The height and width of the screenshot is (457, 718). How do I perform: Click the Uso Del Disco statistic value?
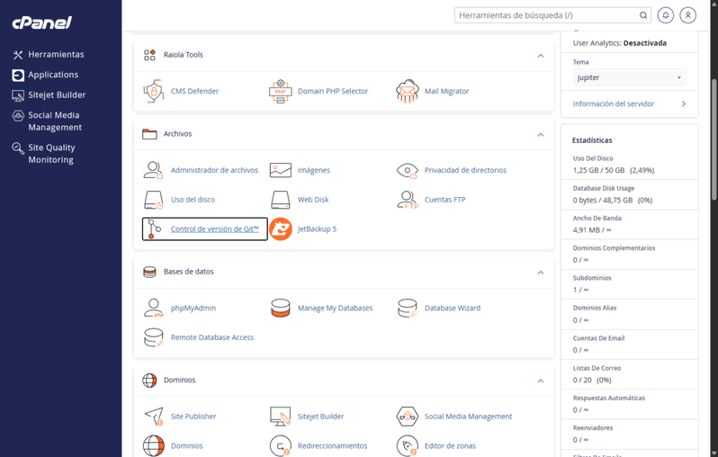(x=613, y=170)
